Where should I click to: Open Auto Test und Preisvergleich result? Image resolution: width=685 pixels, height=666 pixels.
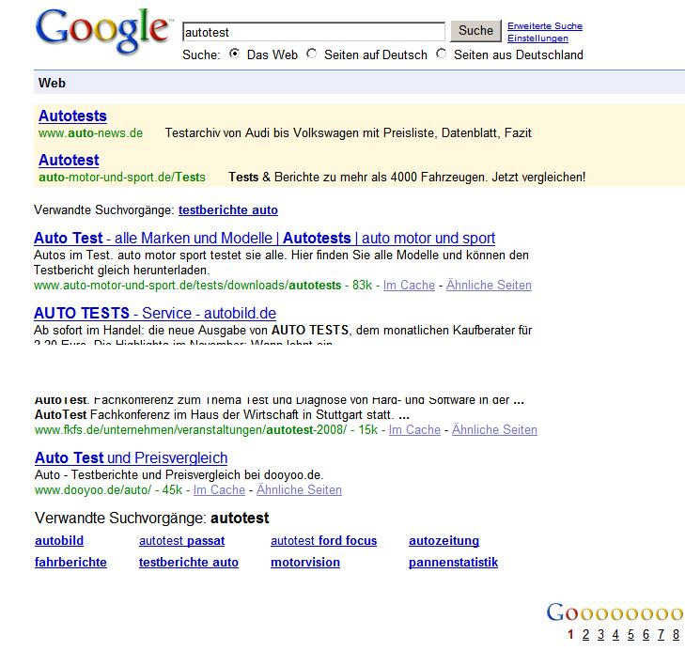click(131, 457)
